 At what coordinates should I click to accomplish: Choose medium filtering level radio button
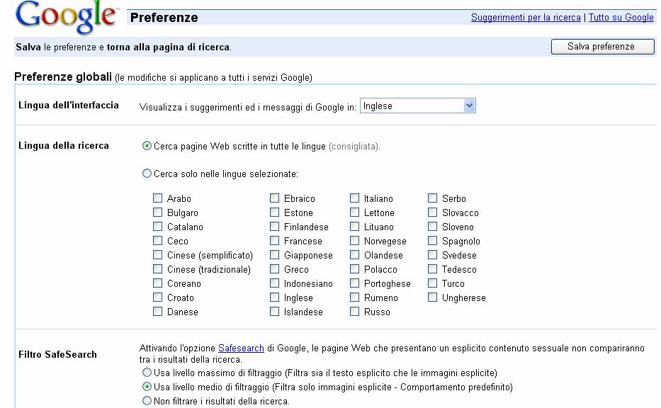click(147, 387)
